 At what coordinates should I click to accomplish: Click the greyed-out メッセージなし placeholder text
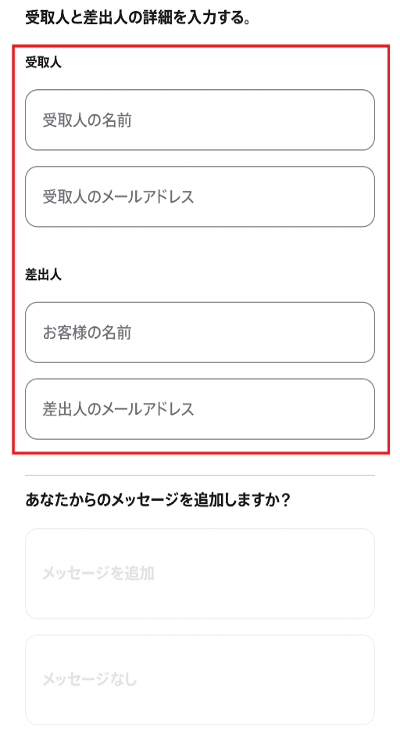pos(89,679)
